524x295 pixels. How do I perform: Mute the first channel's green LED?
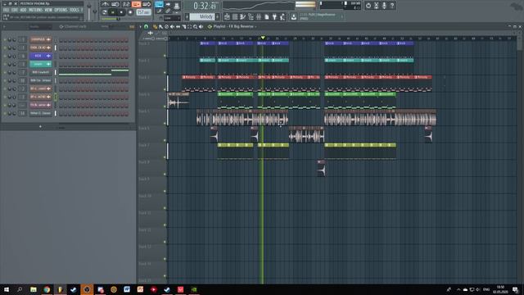click(x=5, y=39)
